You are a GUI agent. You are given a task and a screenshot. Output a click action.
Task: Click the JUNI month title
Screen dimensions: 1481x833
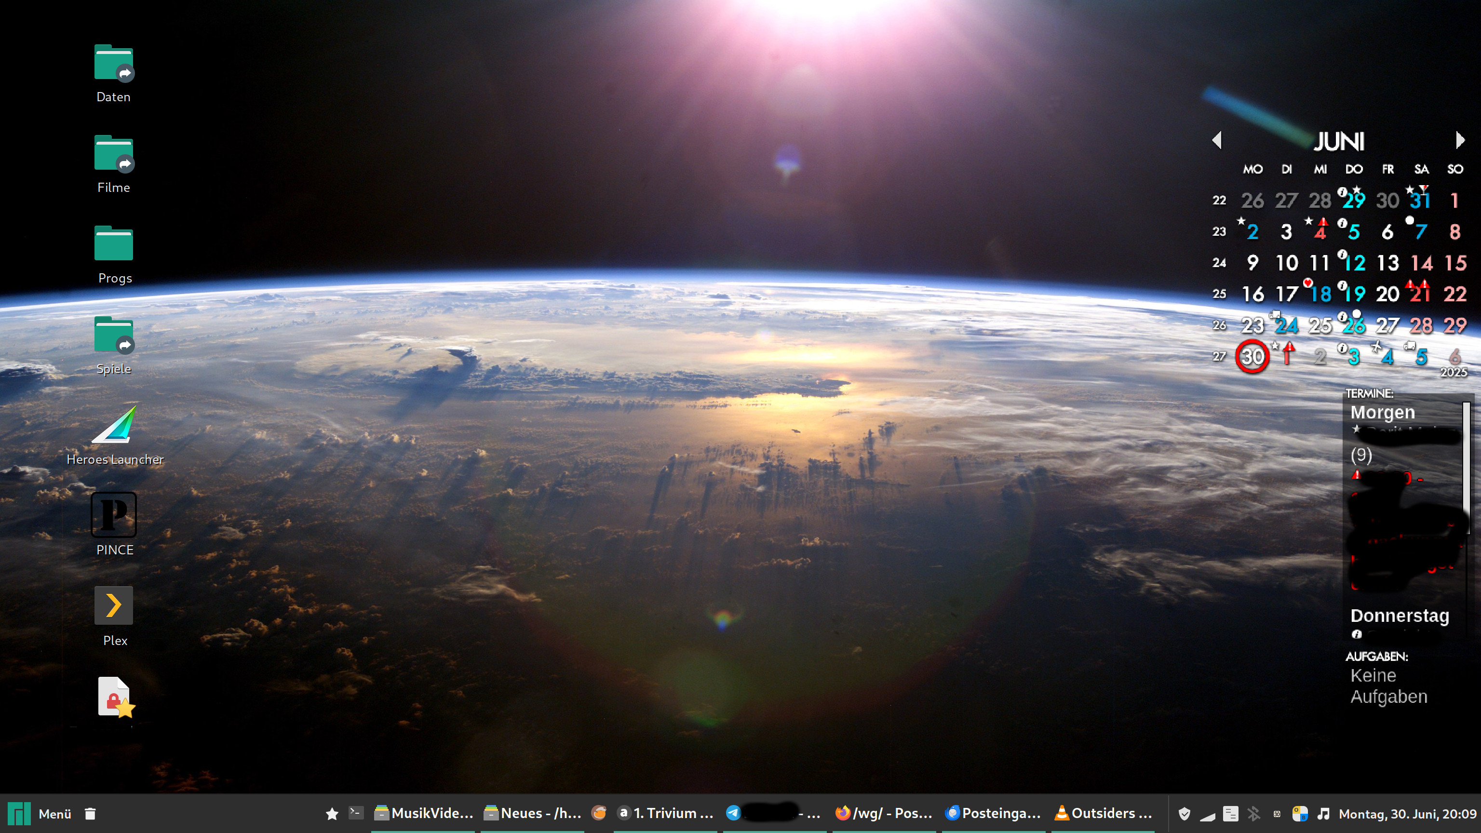click(1339, 142)
